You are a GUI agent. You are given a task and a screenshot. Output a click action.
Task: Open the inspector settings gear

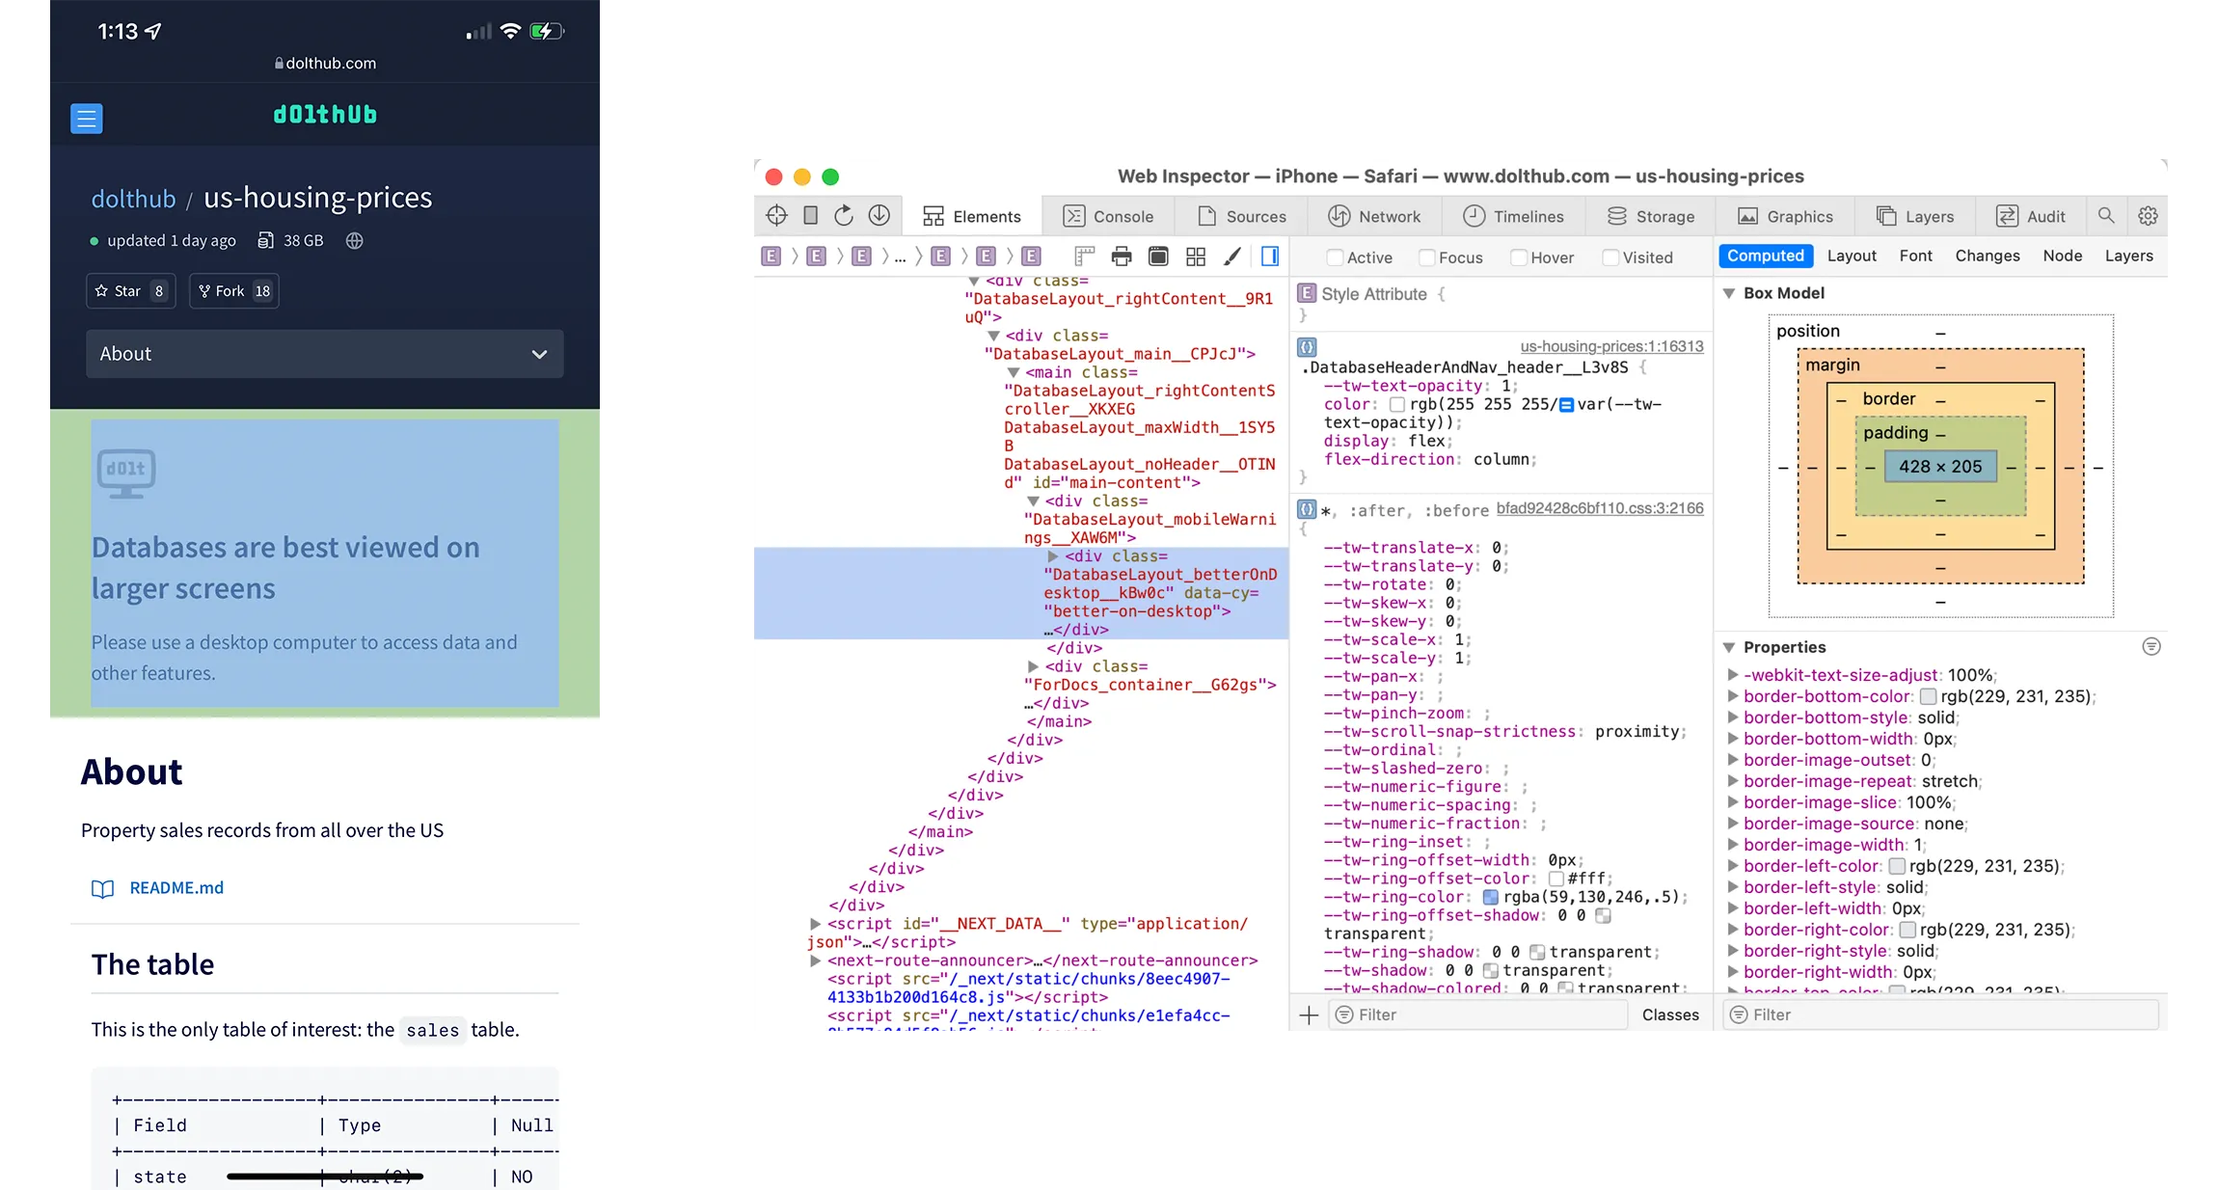click(x=2148, y=215)
